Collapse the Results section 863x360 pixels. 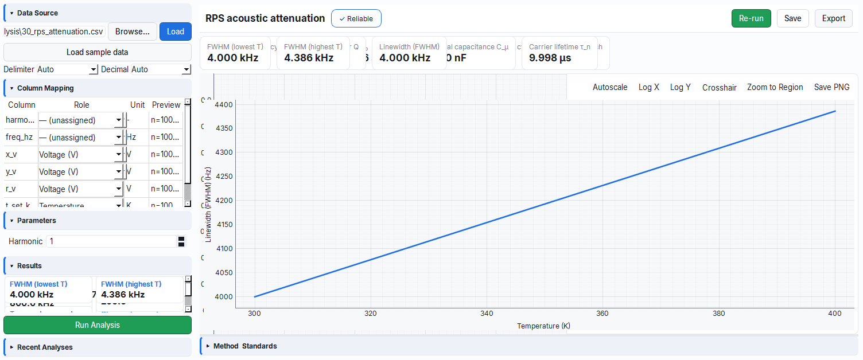[98, 265]
